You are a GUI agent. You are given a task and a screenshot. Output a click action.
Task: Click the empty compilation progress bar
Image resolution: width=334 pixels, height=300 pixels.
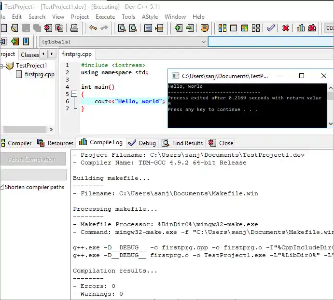tap(33, 175)
